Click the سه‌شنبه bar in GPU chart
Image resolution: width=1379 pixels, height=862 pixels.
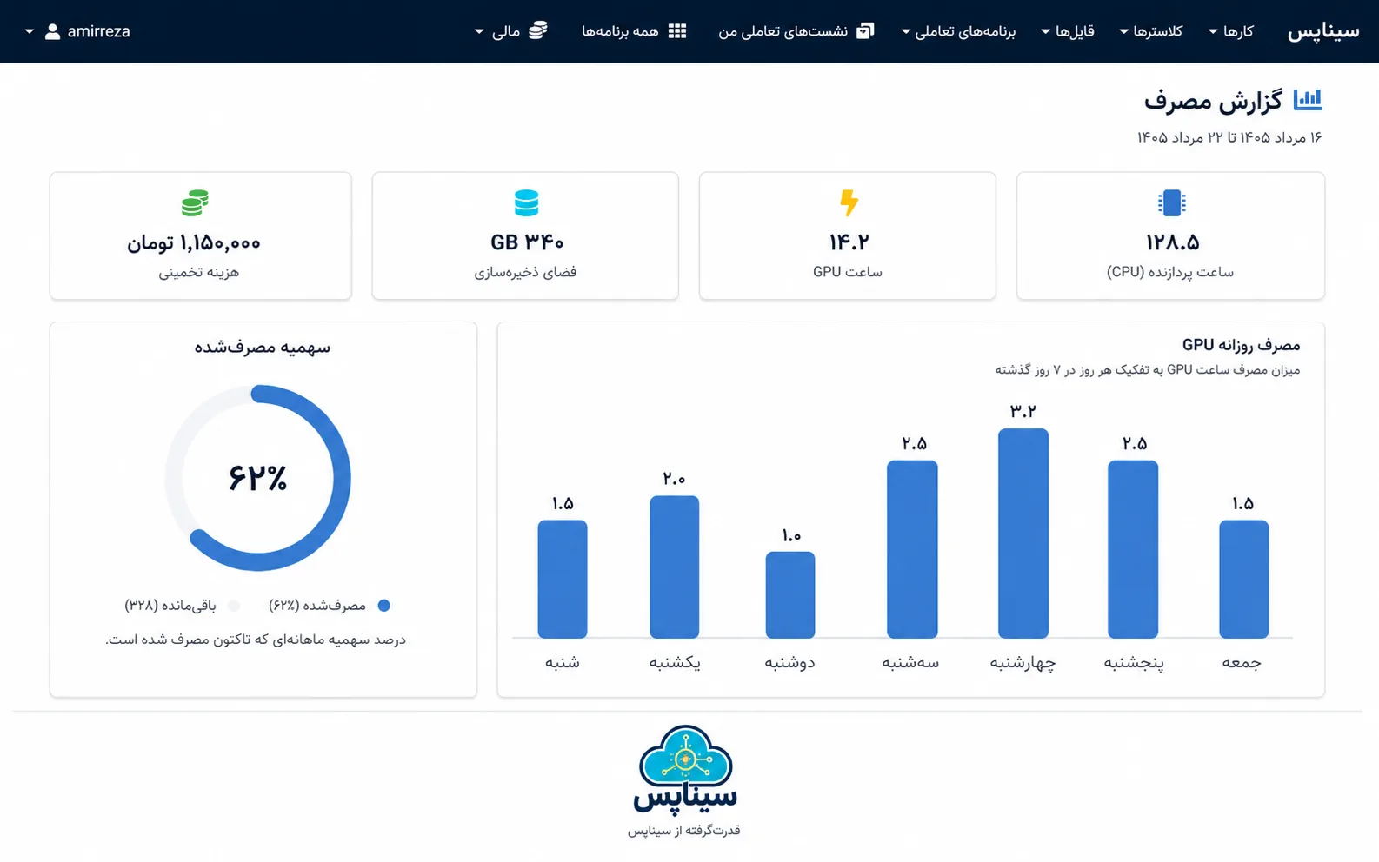coord(912,549)
